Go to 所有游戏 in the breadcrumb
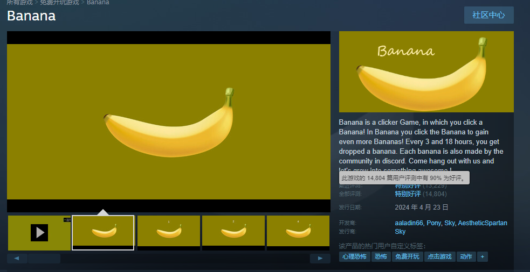Screen dimensions: 530x272 click(x=19, y=3)
